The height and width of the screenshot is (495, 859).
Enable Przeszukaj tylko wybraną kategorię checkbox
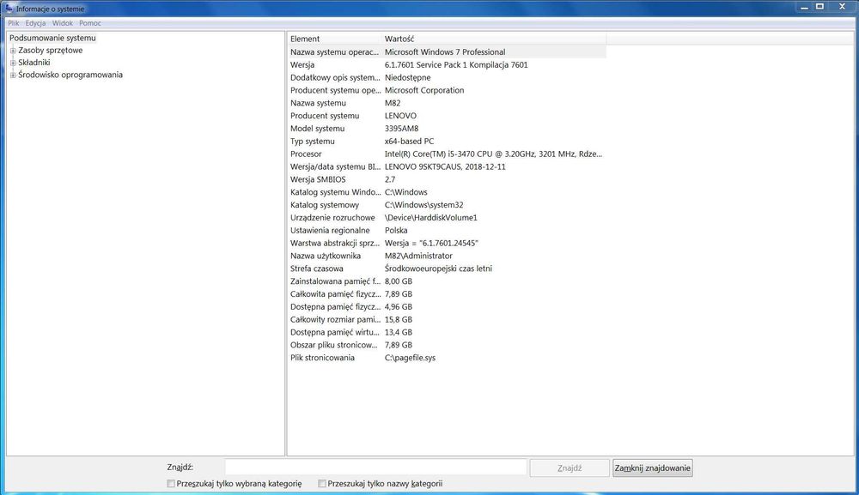[171, 484]
